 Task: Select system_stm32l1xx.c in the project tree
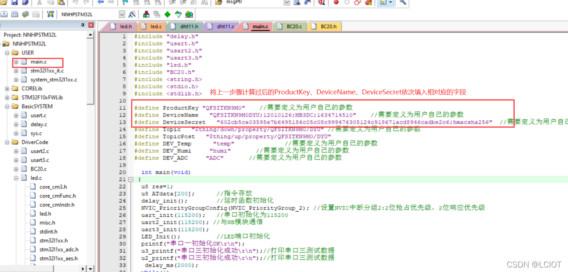[54, 80]
